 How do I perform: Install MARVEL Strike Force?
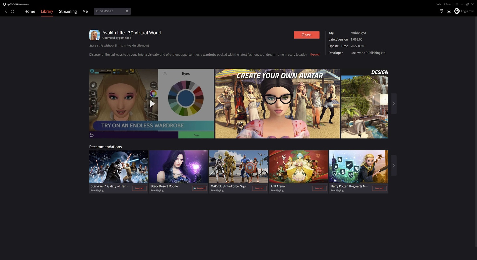[x=259, y=188]
